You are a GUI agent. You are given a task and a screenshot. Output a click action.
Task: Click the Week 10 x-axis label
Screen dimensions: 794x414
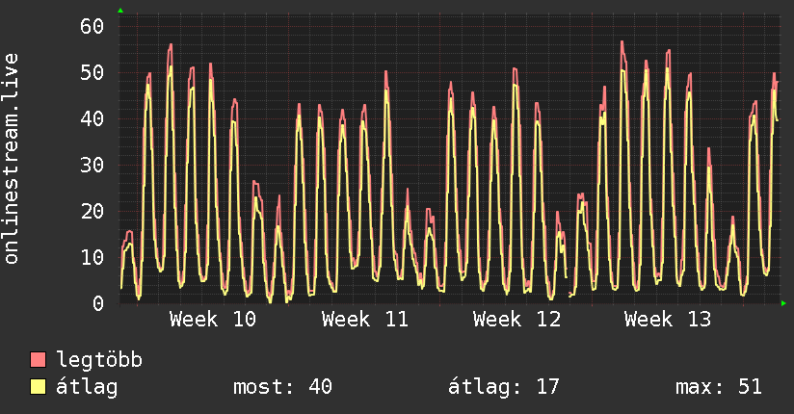(213, 319)
